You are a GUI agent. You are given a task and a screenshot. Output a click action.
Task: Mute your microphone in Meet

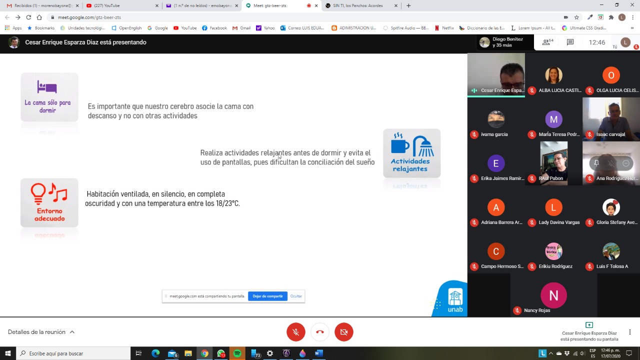pos(295,331)
